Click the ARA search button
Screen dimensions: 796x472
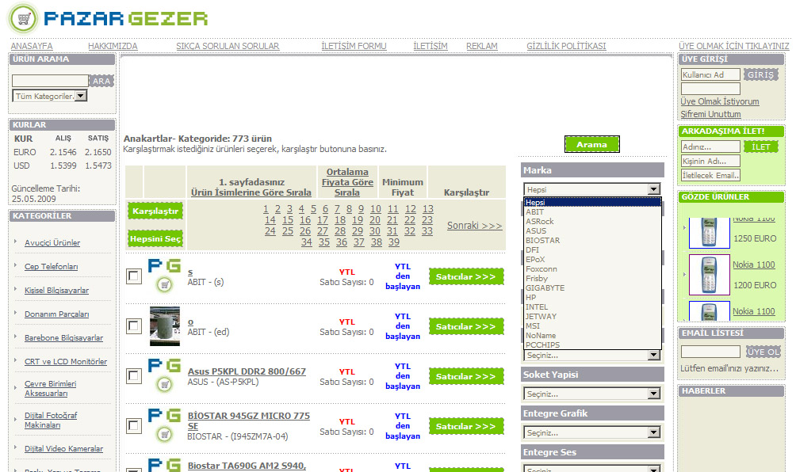(x=101, y=81)
